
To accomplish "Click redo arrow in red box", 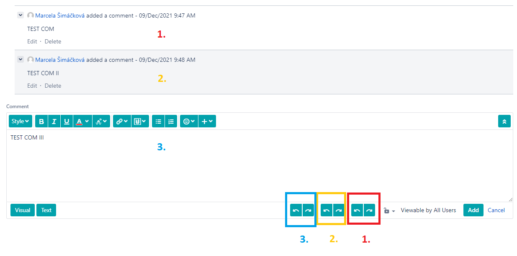I will [x=369, y=210].
